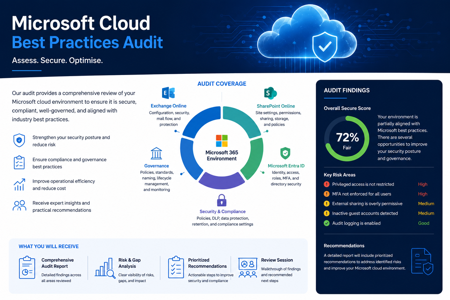This screenshot has width=450, height=300.
Task: Click the Comprehensive Audit Report clipboard icon
Action: tap(27, 267)
